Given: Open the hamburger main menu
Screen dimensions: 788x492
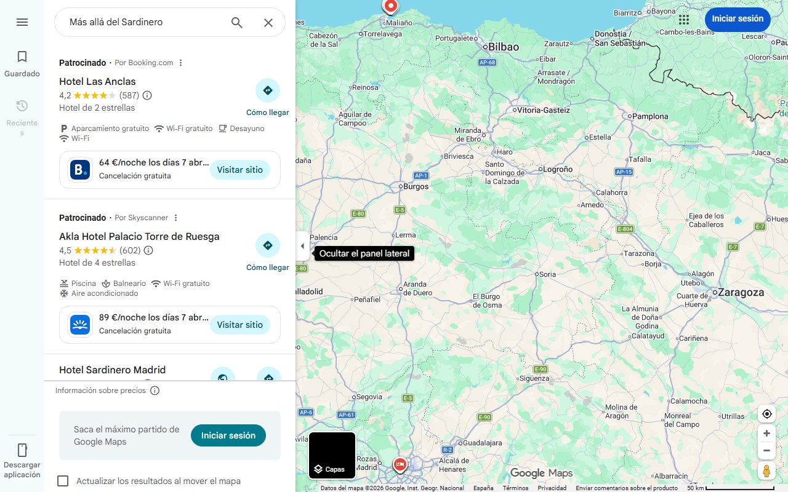Looking at the screenshot, I should 22,22.
